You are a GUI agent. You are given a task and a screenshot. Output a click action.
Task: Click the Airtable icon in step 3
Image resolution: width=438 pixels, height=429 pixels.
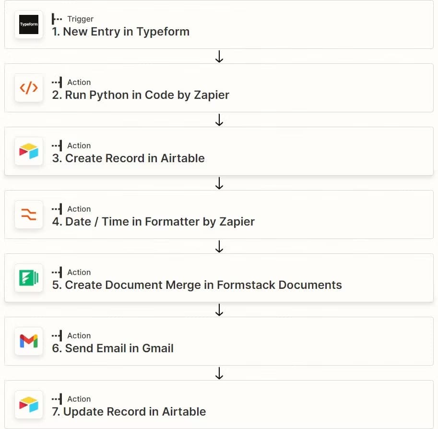[29, 151]
